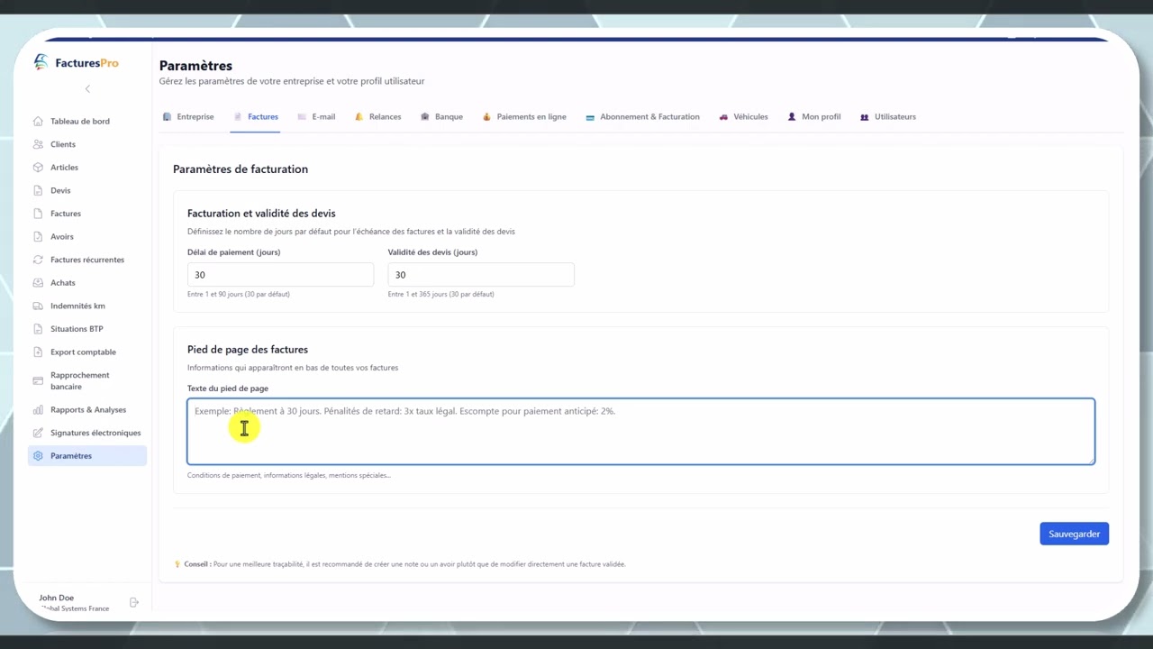1153x649 pixels.
Task: Click the Factures récurrentes refresh icon
Action: 38,260
